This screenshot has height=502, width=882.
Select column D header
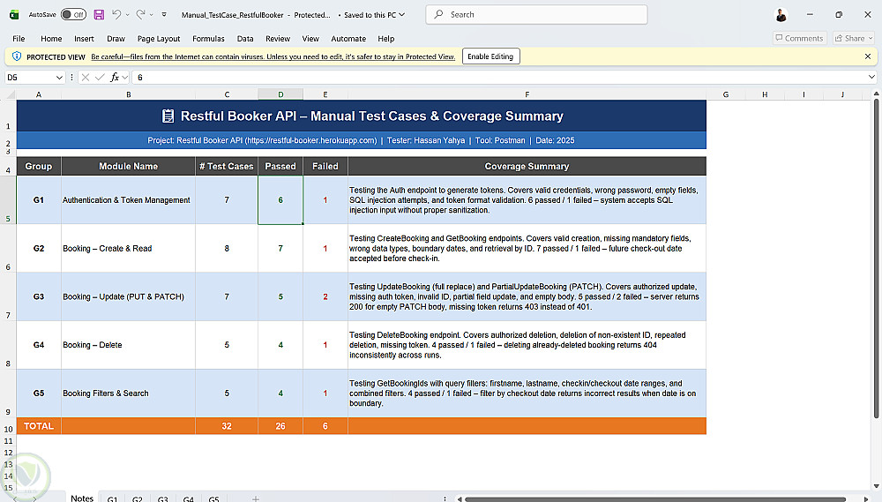[280, 94]
